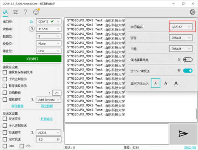Viewport: 198px width, 150px height.
Task: Click the text font AA icon
Action: 5,12
